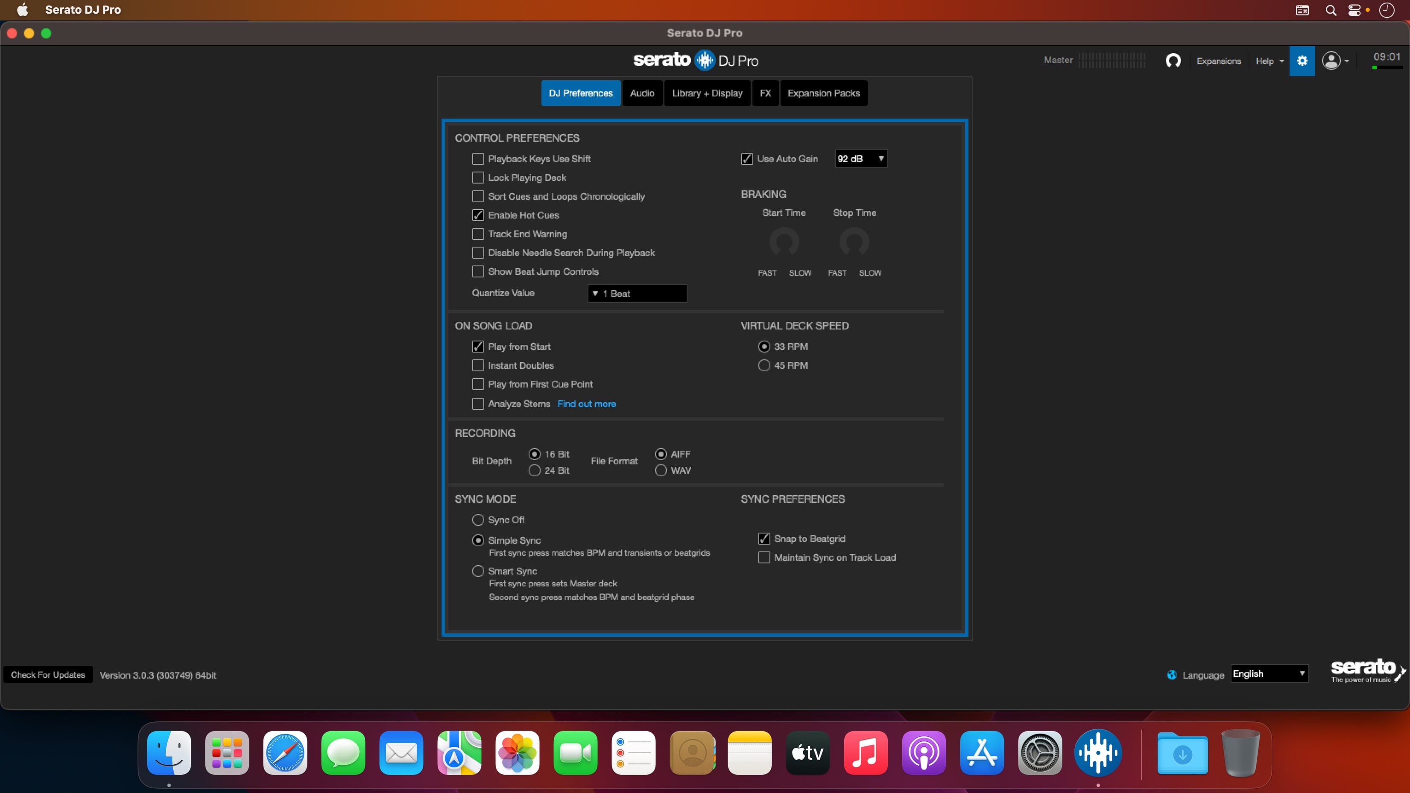
Task: Enable Maintain Sync on Track Load
Action: (764, 557)
